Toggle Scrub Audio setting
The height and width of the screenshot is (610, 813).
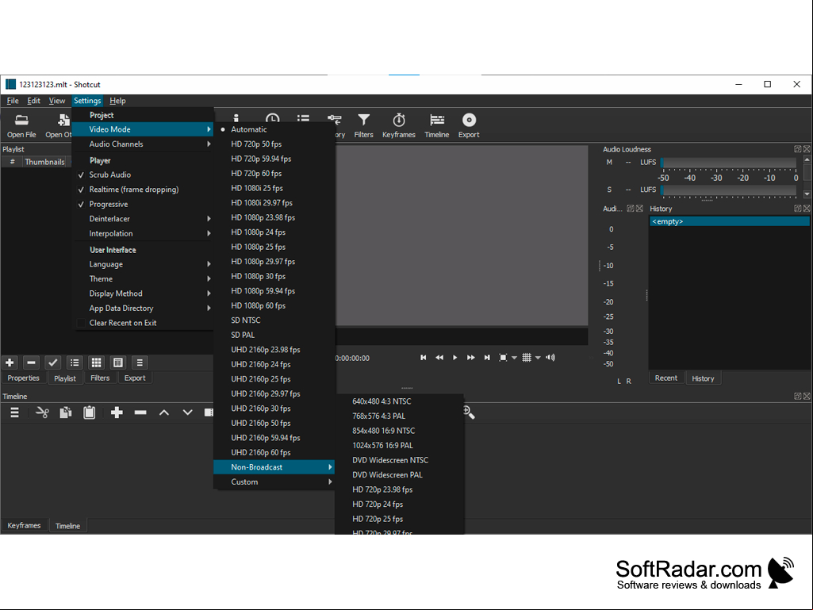143,175
